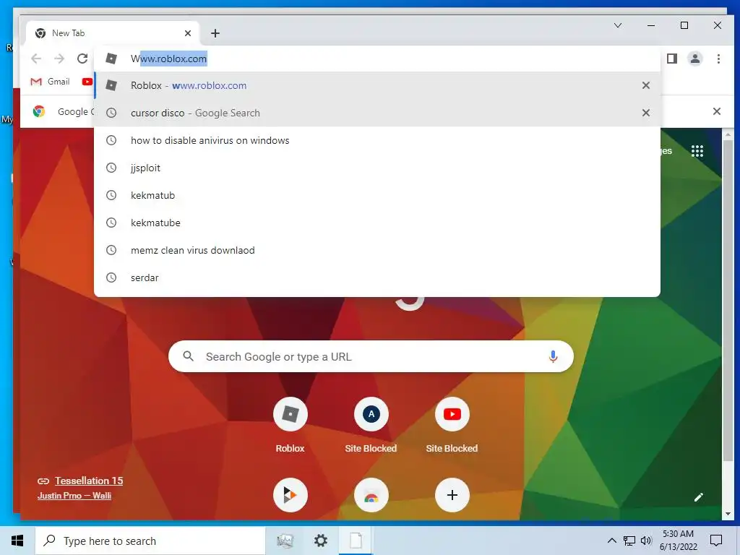Screen dimensions: 740x555
Task: Click the browser forward arrow
Action: (59, 59)
